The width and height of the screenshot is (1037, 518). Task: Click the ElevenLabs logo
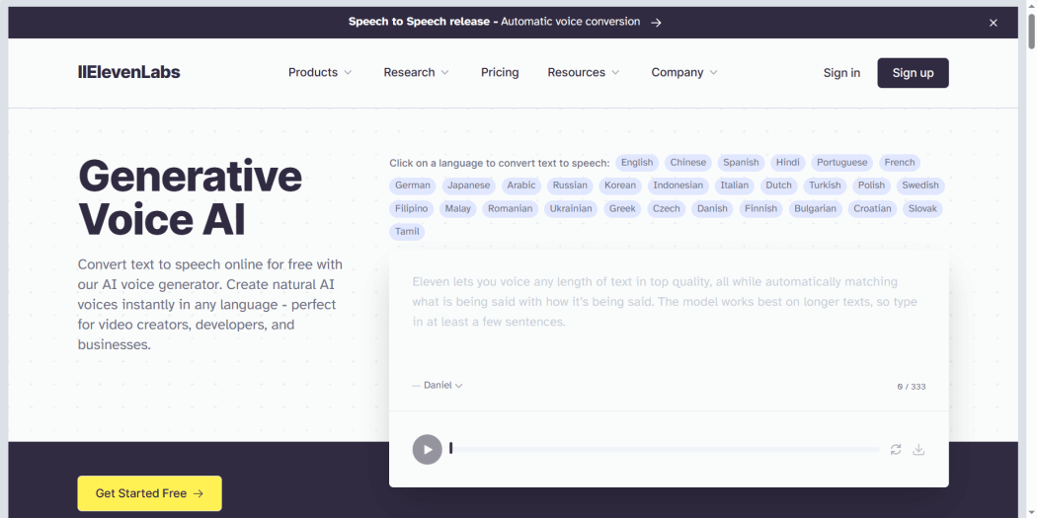click(x=128, y=72)
